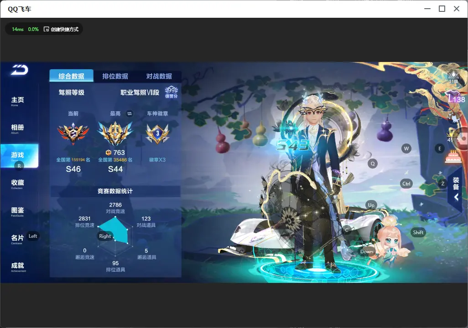
Task: Open the 主页 Home sidebar section
Action: (x=17, y=101)
